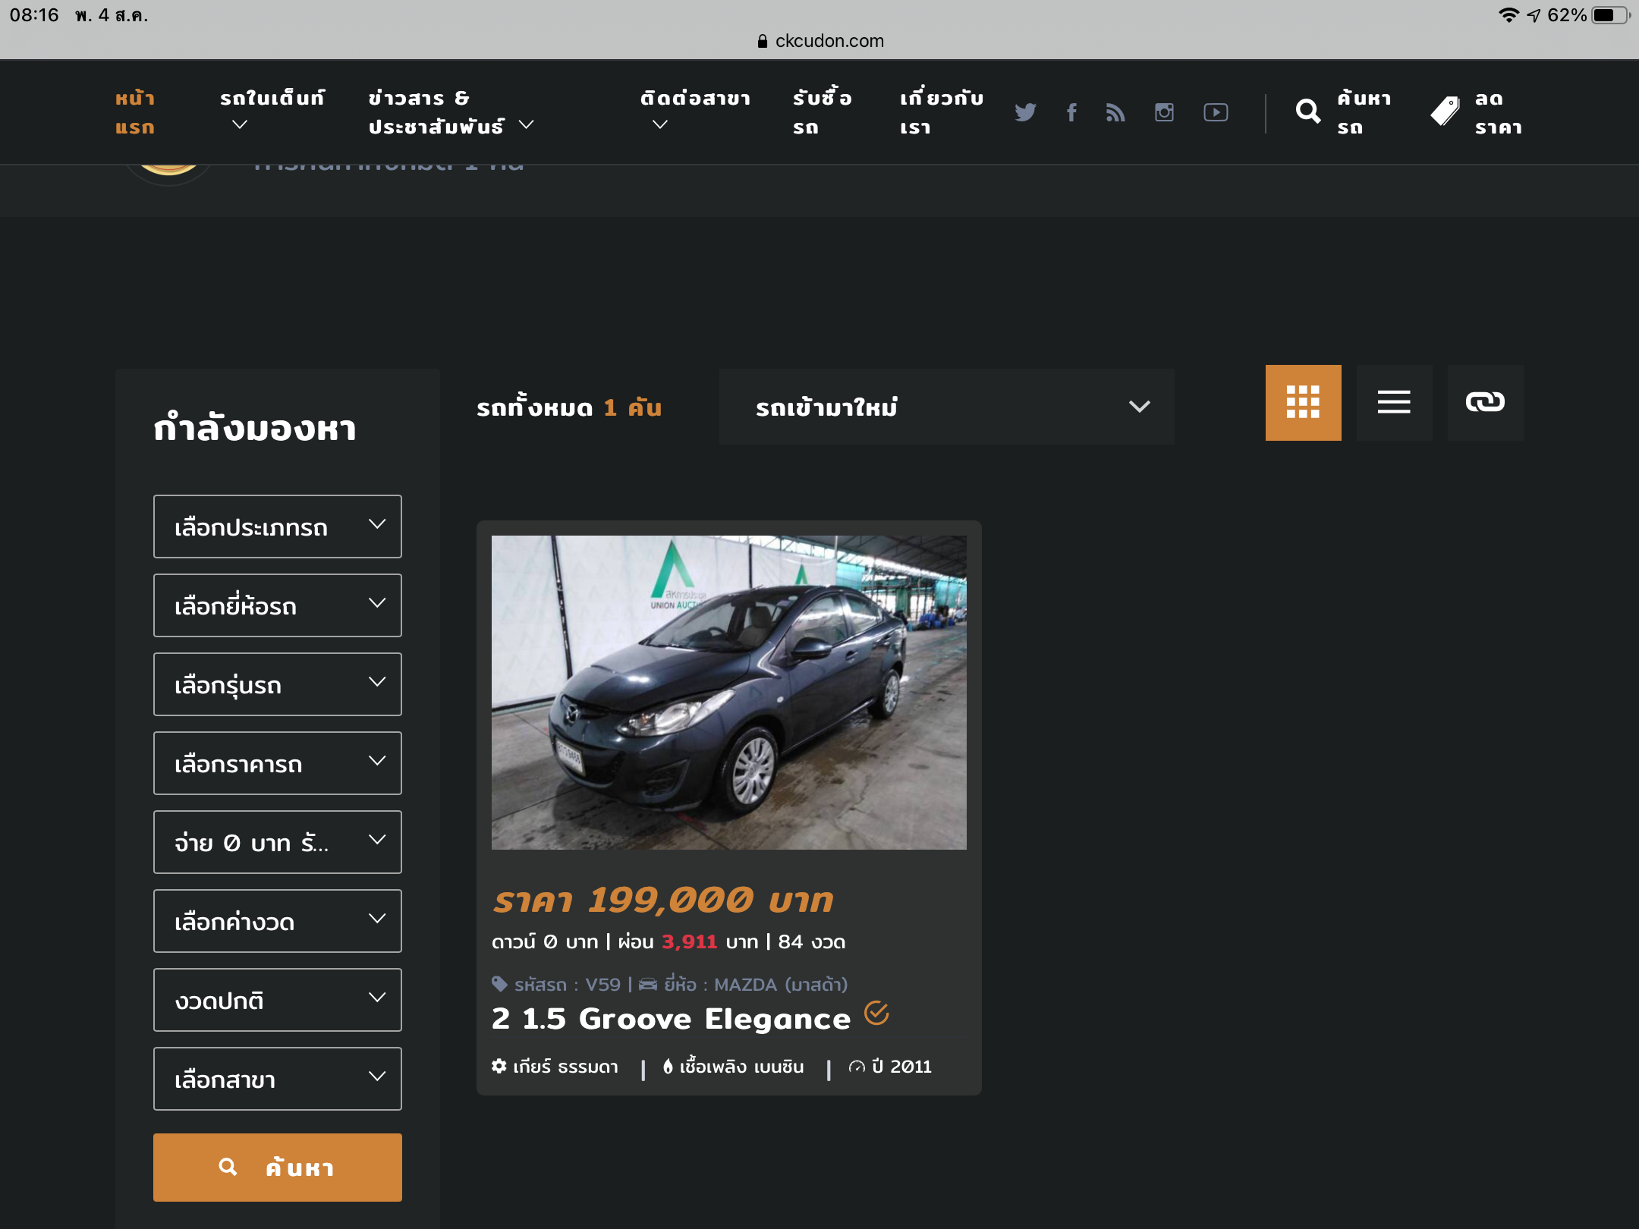Open the sort dropdown รถเข้ามาใหม่

coord(946,407)
